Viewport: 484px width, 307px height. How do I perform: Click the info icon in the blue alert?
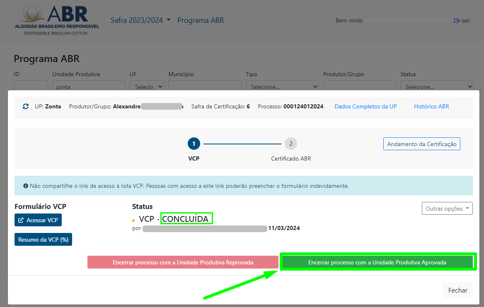point(26,186)
